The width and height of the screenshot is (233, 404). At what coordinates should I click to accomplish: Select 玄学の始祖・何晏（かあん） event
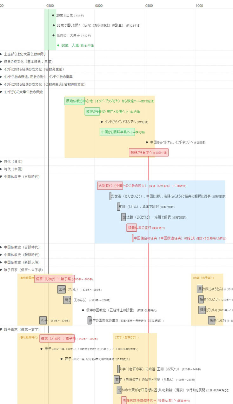point(117,380)
